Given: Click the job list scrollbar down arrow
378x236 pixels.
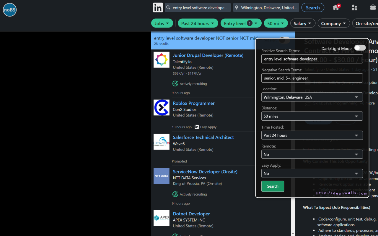Looking at the screenshot, I should tap(293, 234).
